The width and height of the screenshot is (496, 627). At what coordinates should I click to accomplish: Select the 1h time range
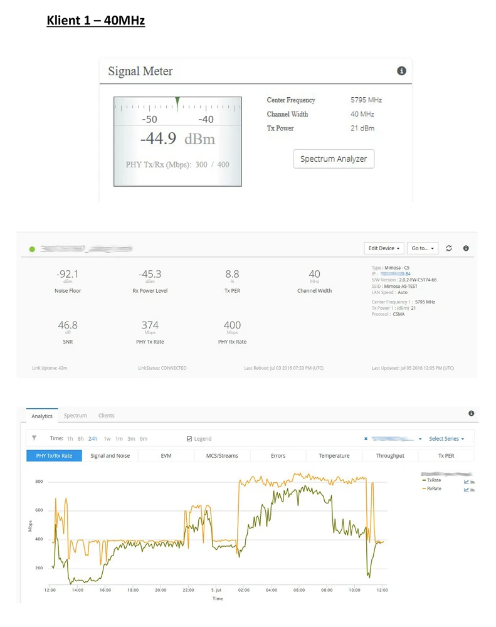(70, 439)
